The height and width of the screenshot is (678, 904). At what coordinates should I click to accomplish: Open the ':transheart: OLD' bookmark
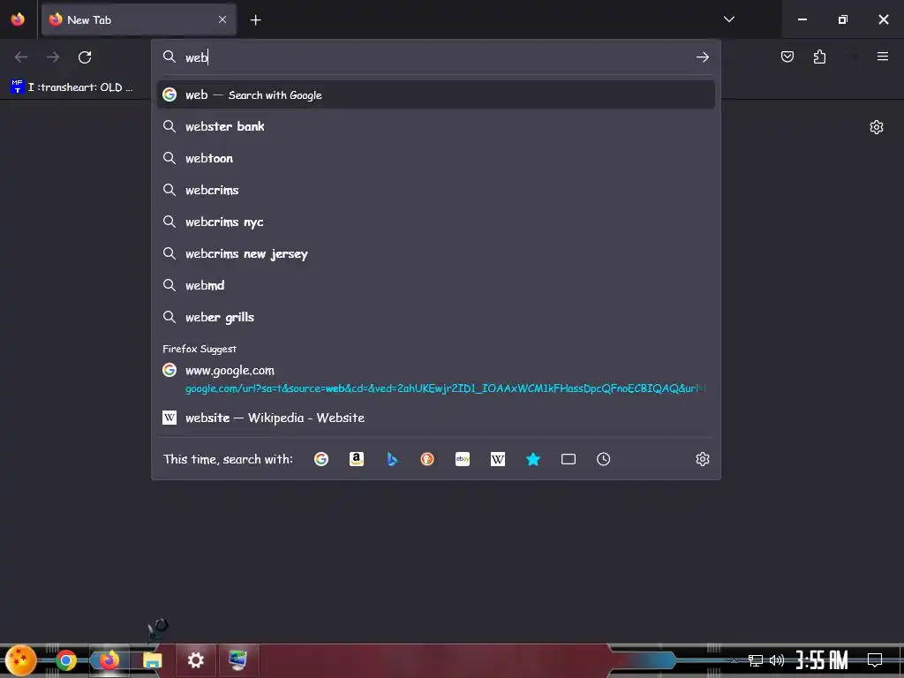pos(72,87)
